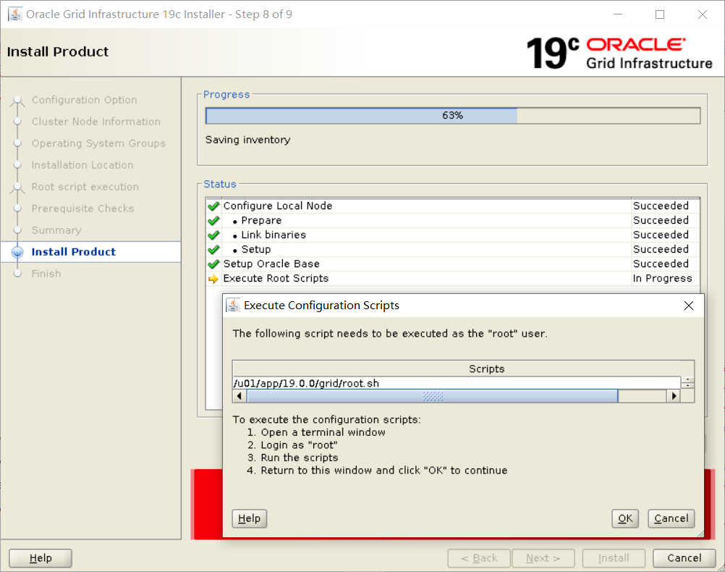The height and width of the screenshot is (572, 725).
Task: Click the disabled Install button
Action: tap(614, 558)
